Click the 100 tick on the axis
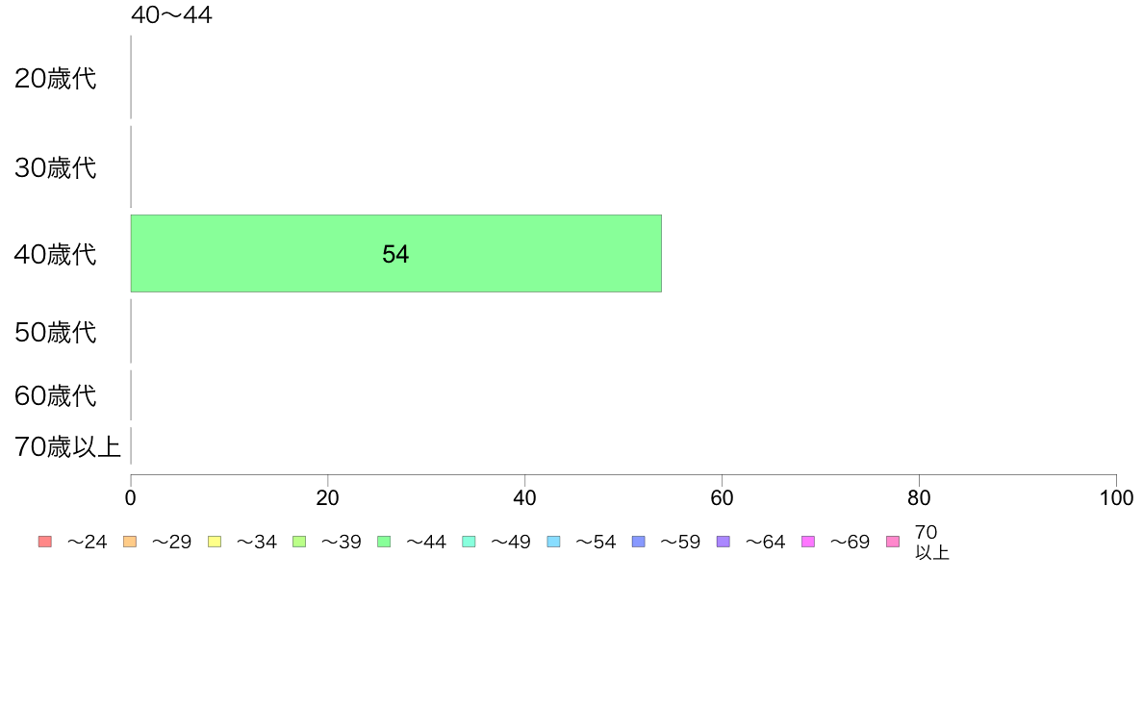This screenshot has height=708, width=1143. point(1116,498)
